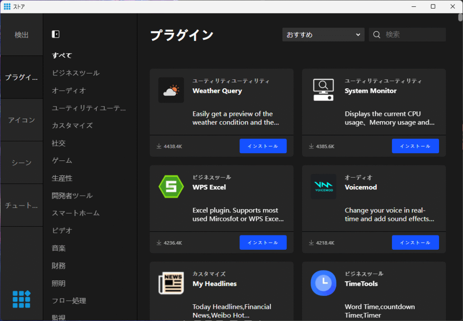Select the 財務 category
The image size is (463, 321).
(x=58, y=266)
